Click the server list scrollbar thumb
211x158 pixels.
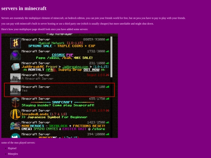pyautogui.click(x=111, y=57)
